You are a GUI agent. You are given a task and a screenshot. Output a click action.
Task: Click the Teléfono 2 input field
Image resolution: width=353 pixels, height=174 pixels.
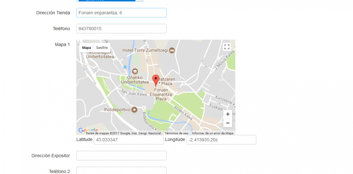pos(121,170)
